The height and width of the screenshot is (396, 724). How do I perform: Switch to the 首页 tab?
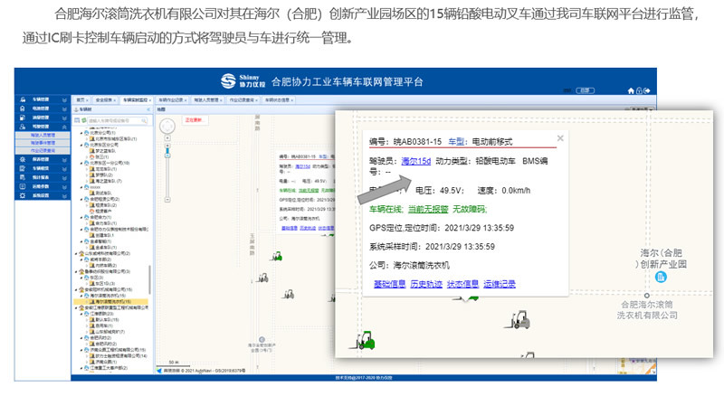pos(81,99)
